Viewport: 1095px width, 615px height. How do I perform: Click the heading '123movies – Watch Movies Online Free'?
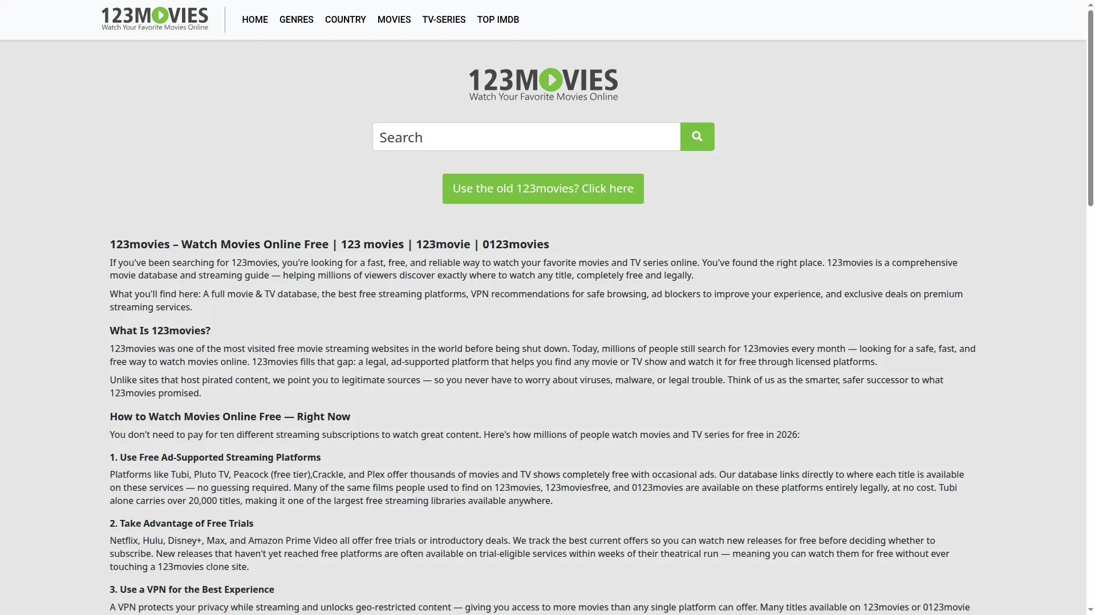[329, 244]
